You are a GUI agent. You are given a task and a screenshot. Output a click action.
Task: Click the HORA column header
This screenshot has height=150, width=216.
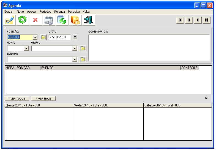click(x=10, y=68)
